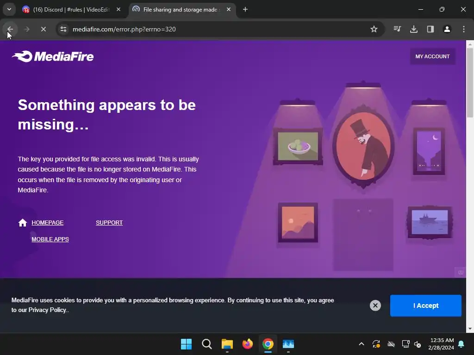Open the SUPPORT link
Viewport: 474px width, 355px height.
coord(109,223)
